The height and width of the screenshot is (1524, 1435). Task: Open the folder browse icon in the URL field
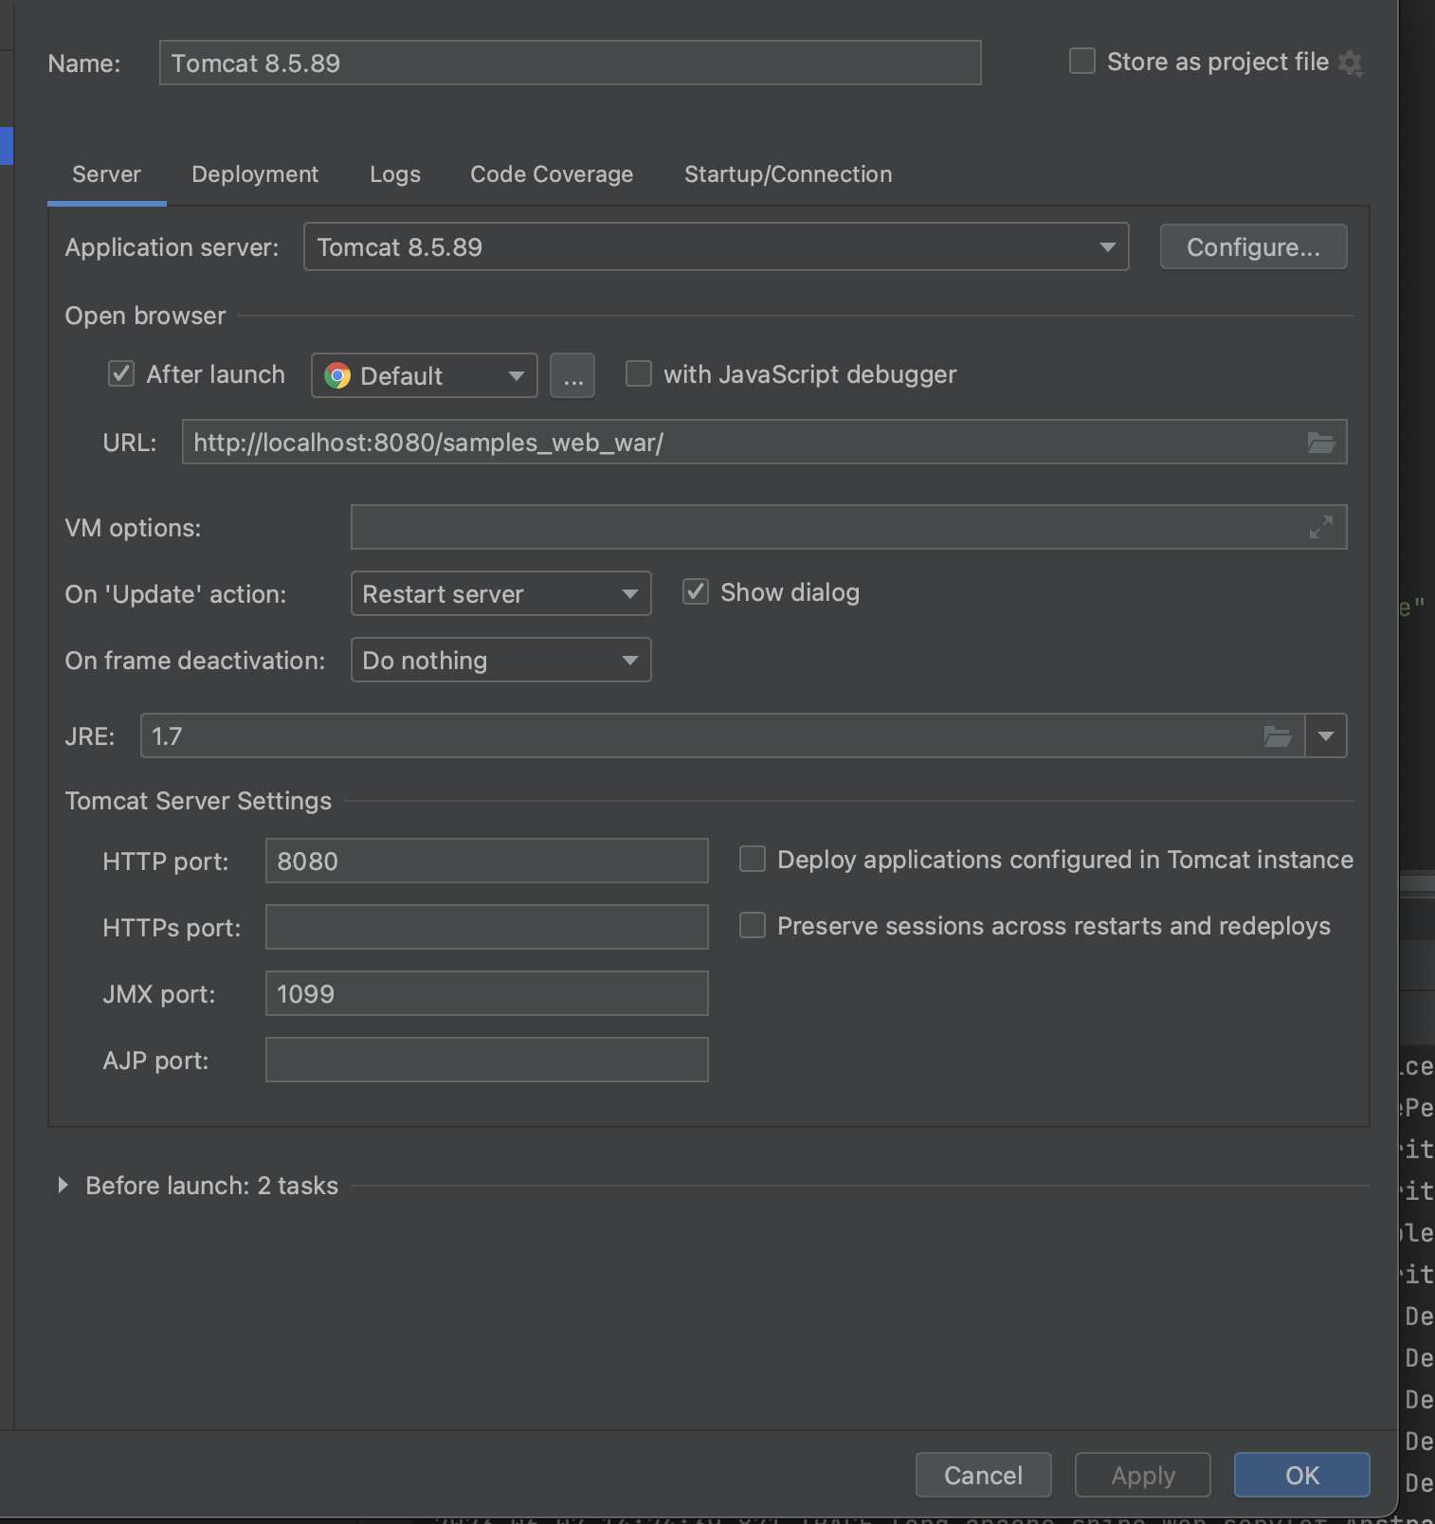[x=1321, y=443]
